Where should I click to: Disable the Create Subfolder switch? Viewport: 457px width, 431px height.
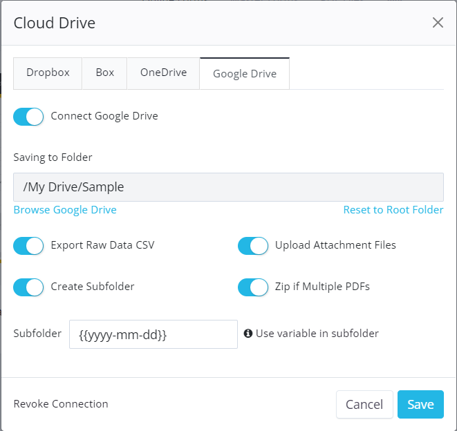tap(29, 287)
